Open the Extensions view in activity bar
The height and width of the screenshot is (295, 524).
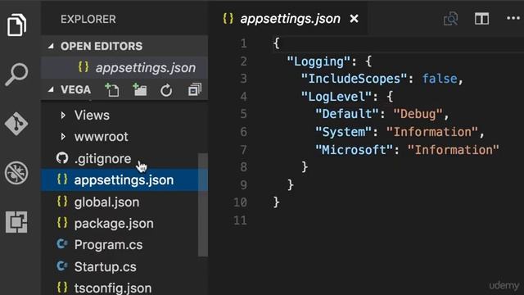point(16,222)
